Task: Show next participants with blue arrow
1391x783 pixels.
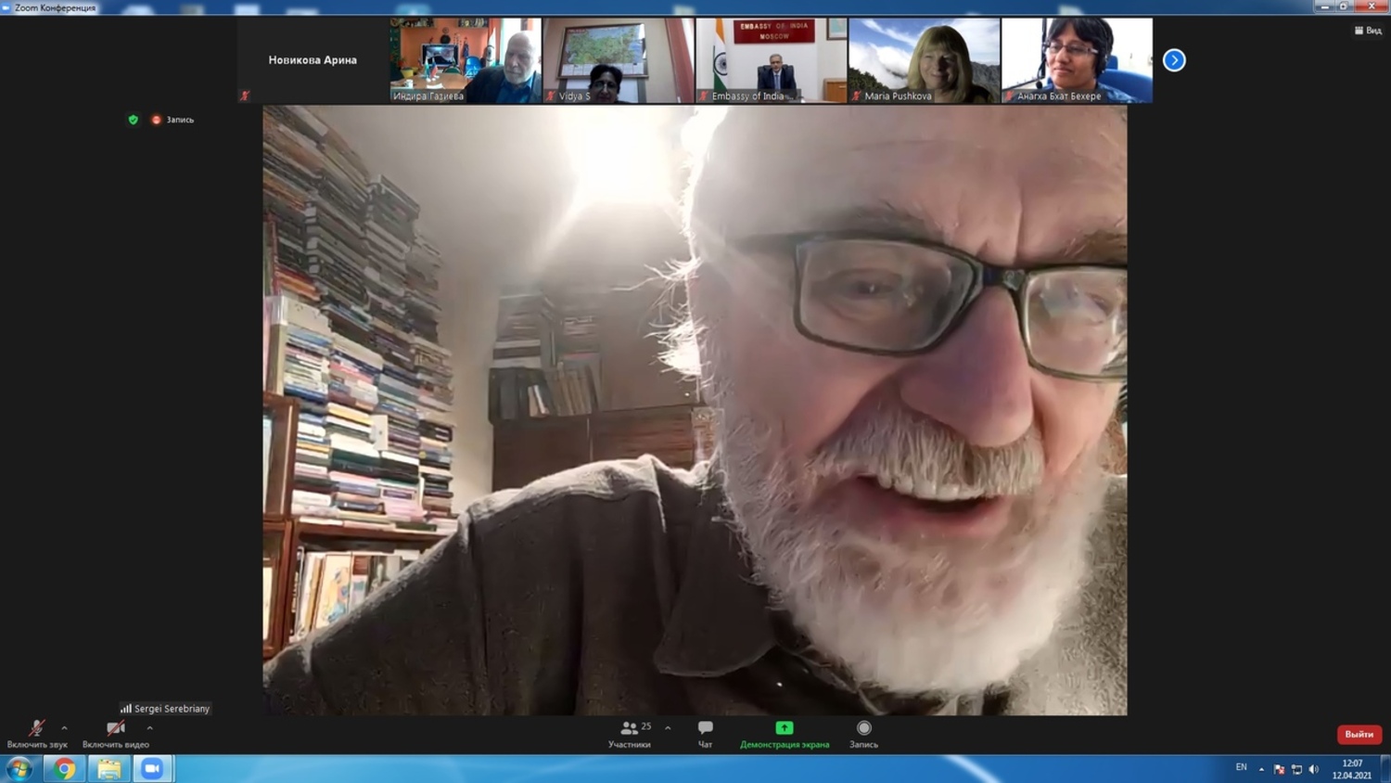Action: click(x=1174, y=60)
